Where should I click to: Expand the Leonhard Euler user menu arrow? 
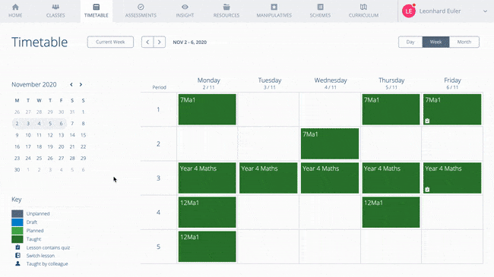485,11
